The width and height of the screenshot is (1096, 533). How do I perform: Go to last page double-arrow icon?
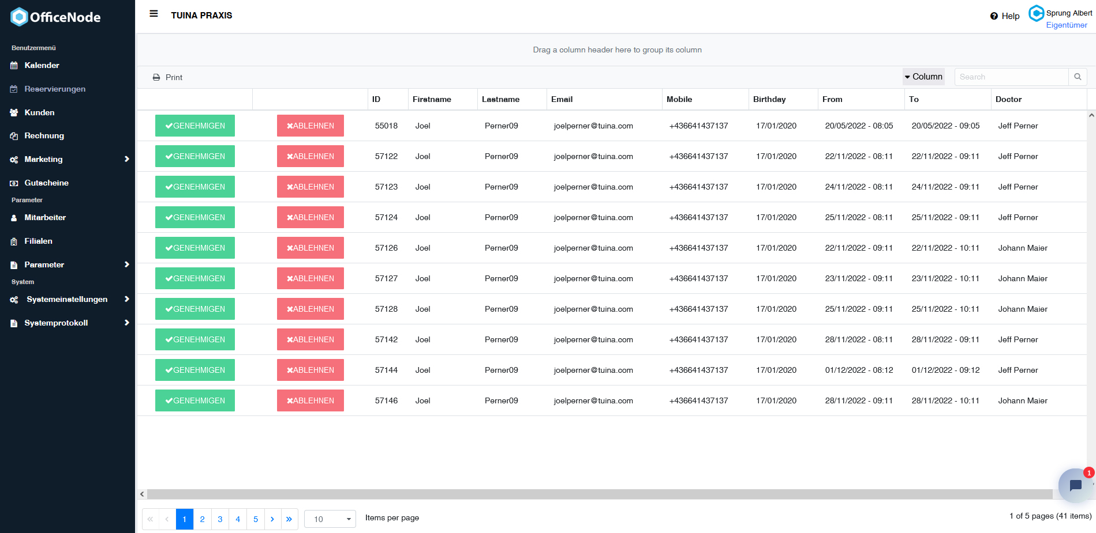point(289,519)
